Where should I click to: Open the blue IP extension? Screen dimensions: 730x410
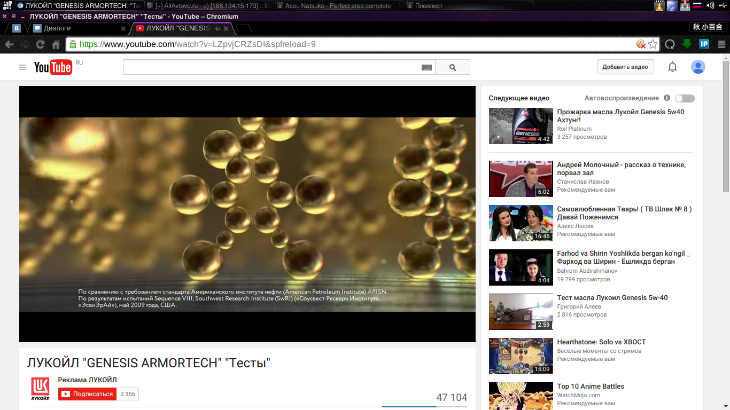tap(704, 44)
